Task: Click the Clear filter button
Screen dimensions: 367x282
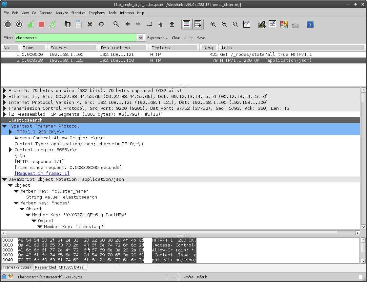Action: coord(176,38)
